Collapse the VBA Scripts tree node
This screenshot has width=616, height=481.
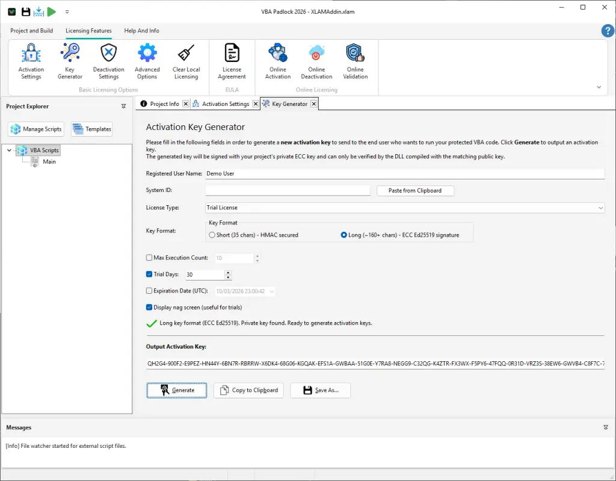click(8, 150)
